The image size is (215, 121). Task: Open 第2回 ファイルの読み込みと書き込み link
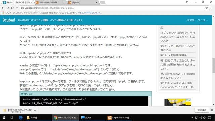(x=178, y=48)
